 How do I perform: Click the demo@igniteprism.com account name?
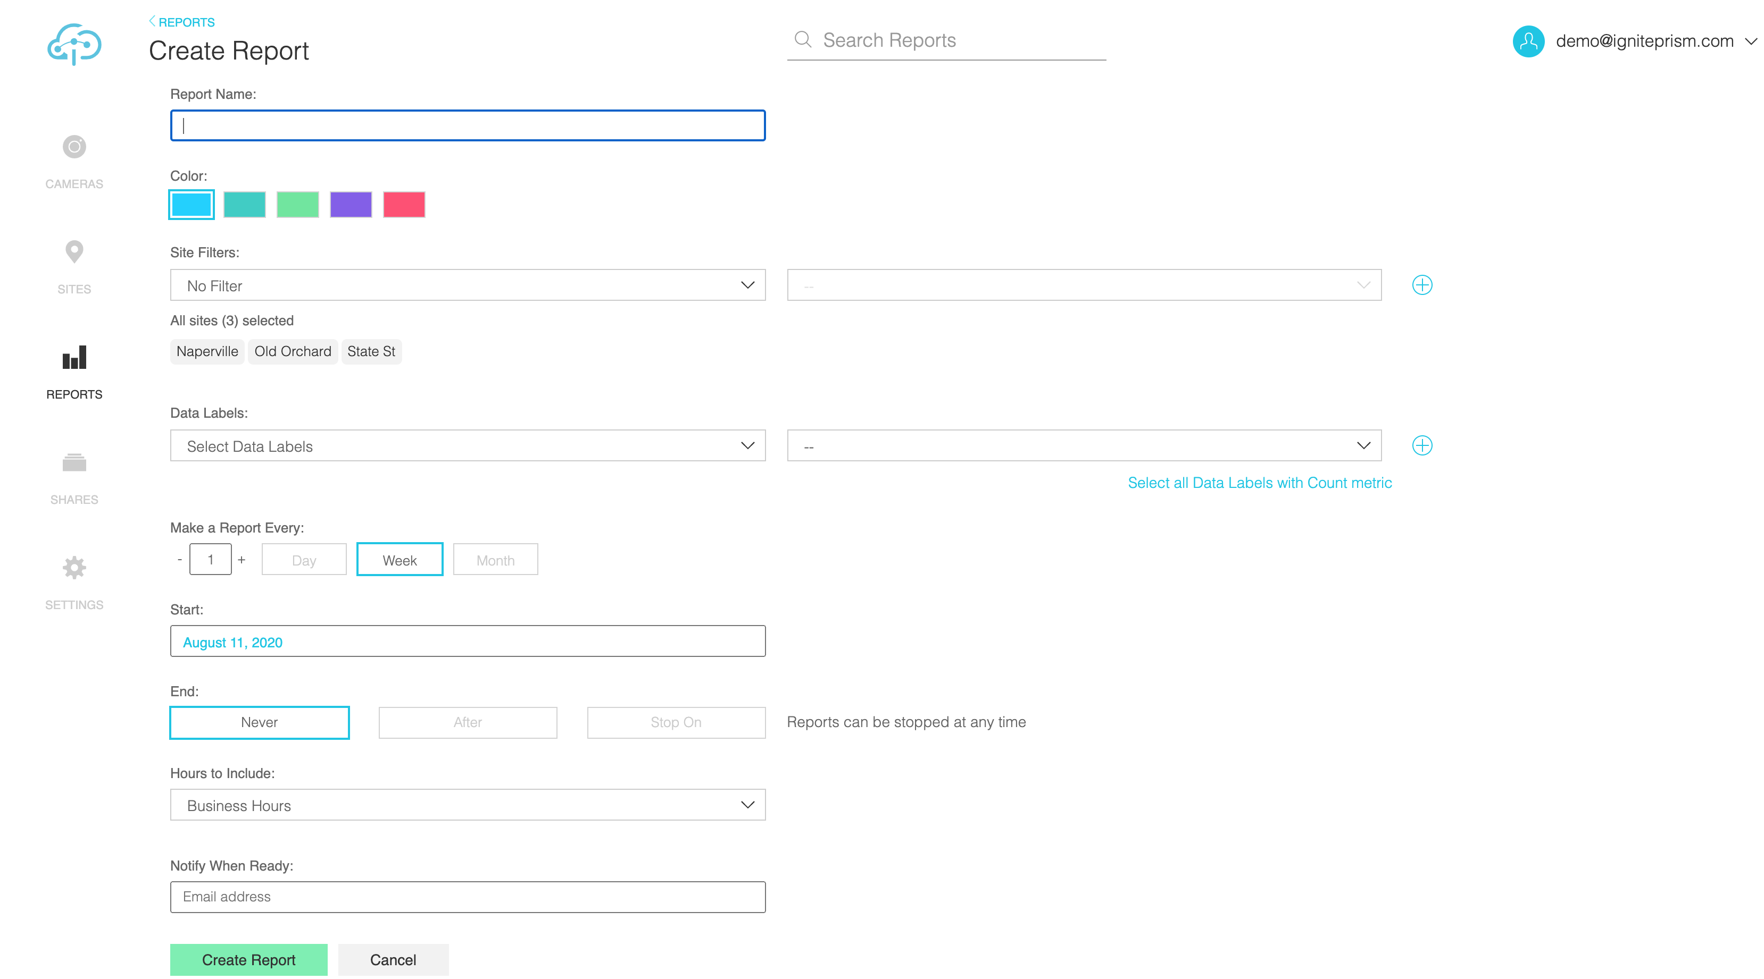[x=1644, y=41]
